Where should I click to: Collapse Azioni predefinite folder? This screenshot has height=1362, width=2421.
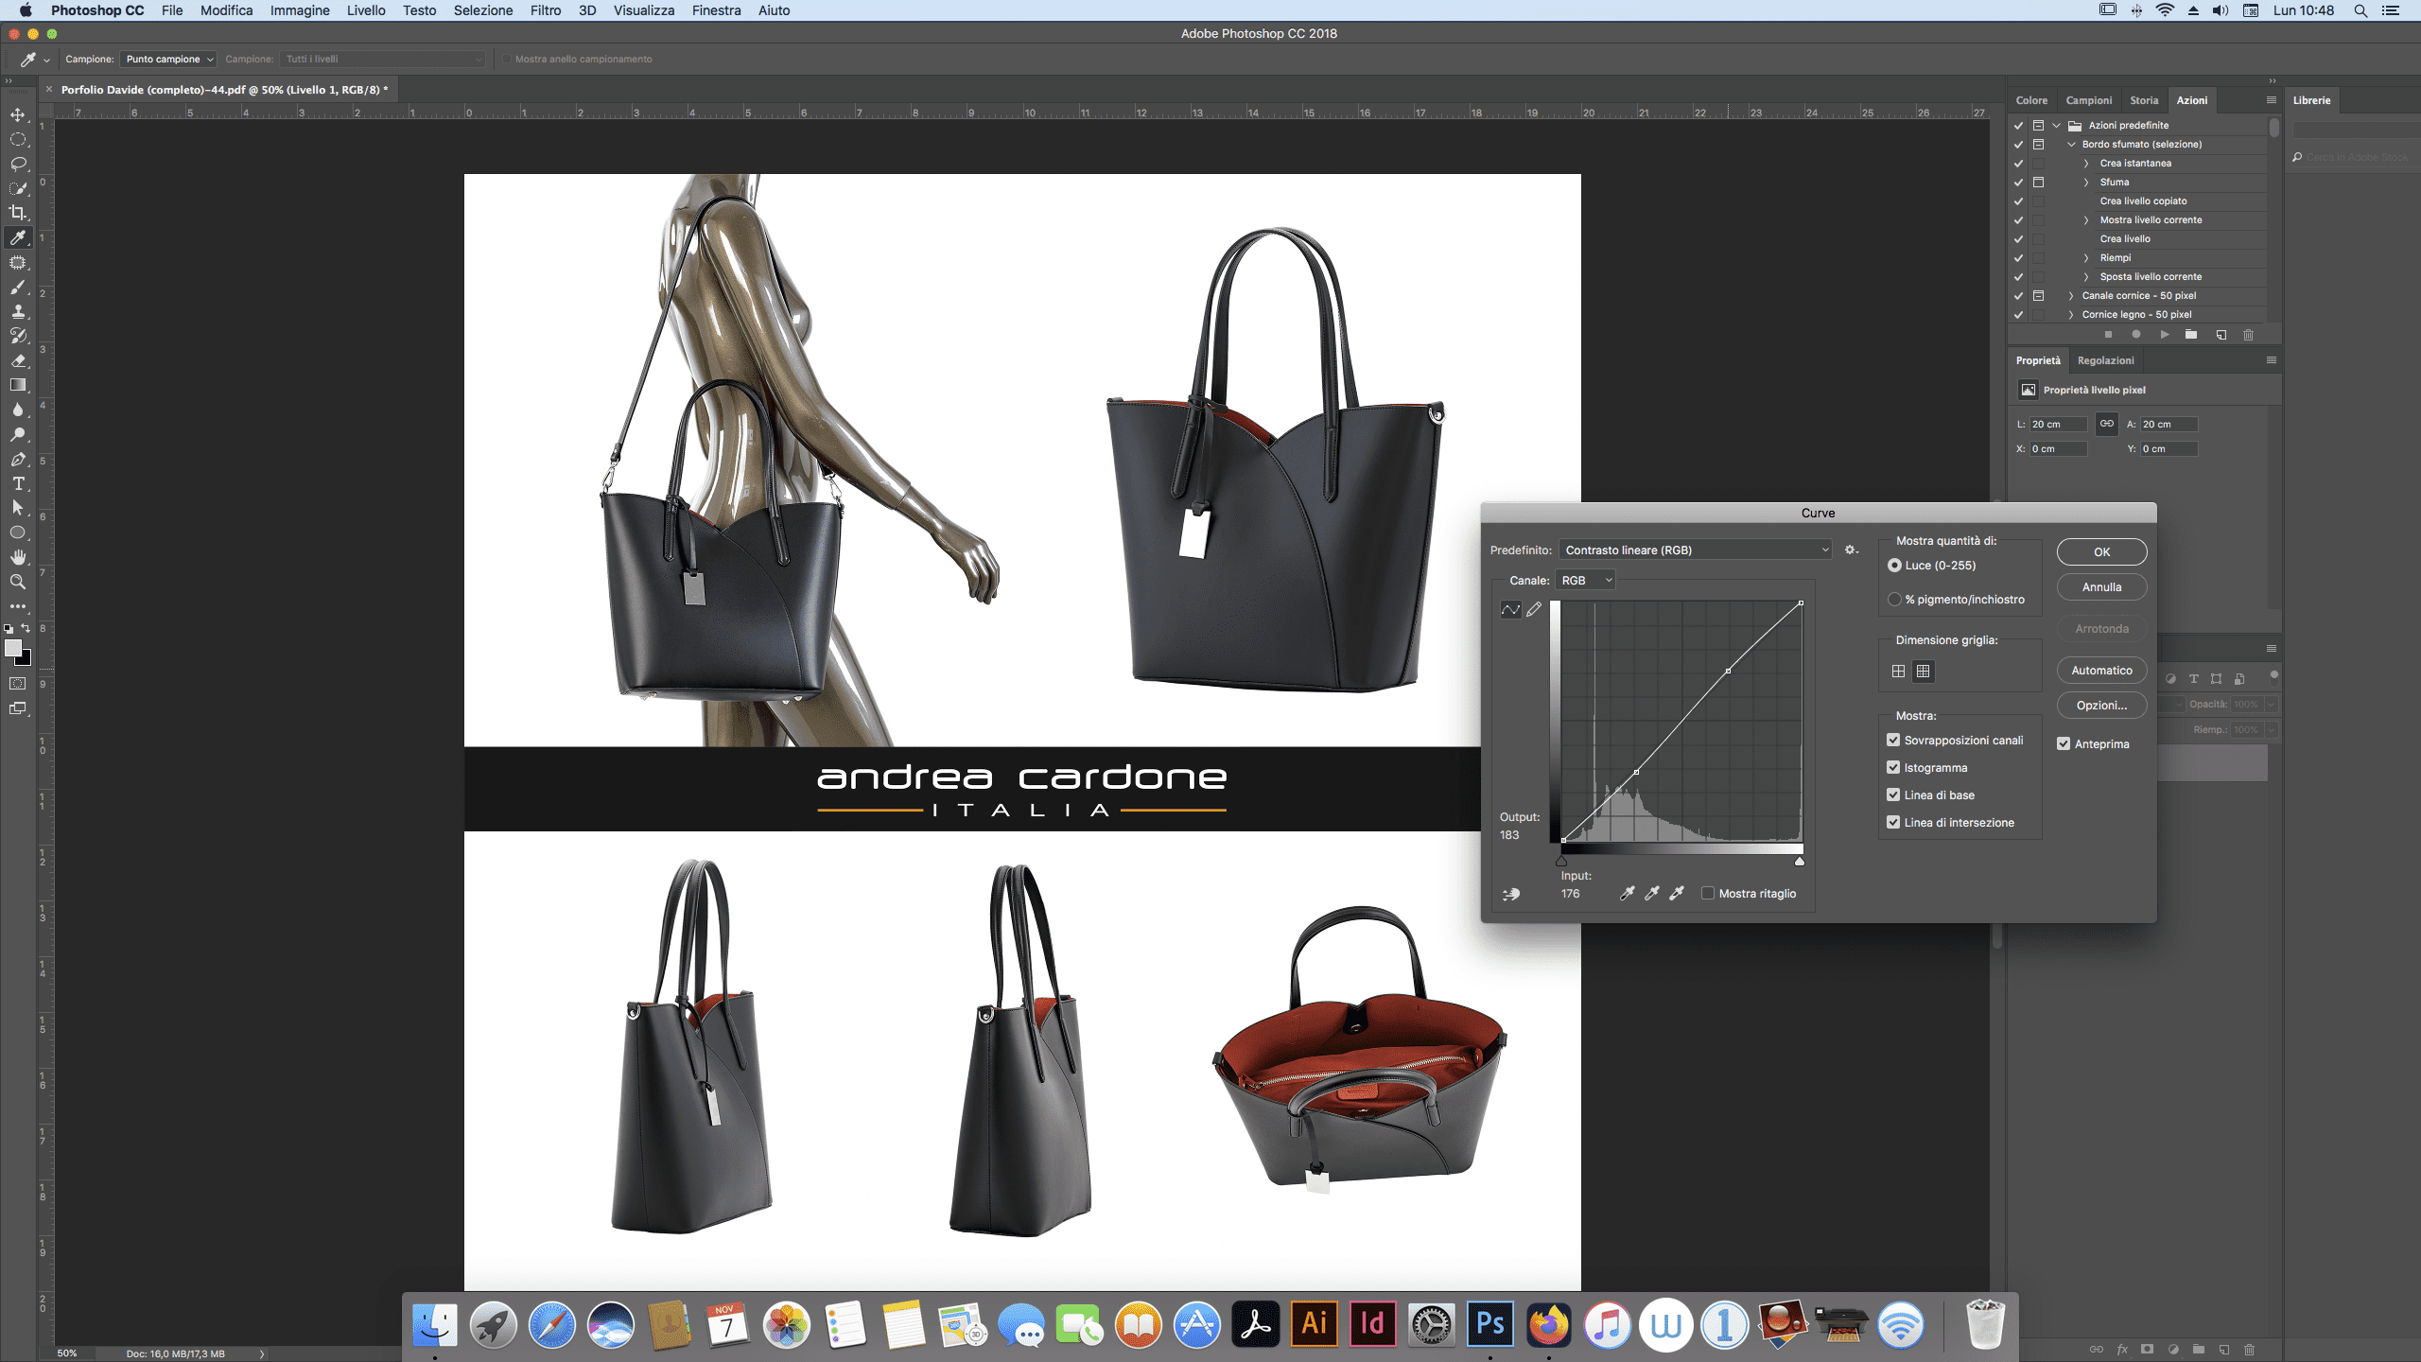coord(2056,125)
